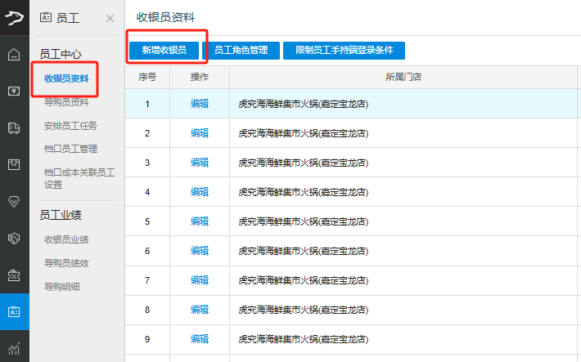Open the diamond member icon in sidebar
Image resolution: width=581 pixels, height=362 pixels.
click(x=14, y=201)
